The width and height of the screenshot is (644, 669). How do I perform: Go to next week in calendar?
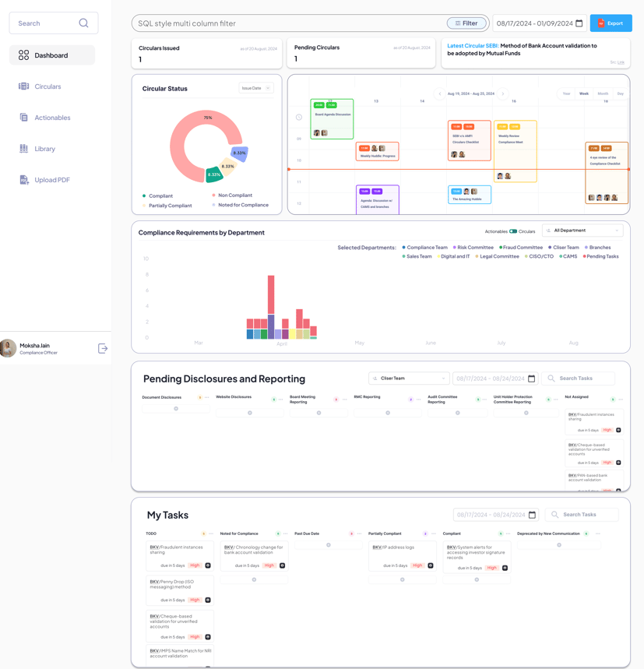coord(503,93)
